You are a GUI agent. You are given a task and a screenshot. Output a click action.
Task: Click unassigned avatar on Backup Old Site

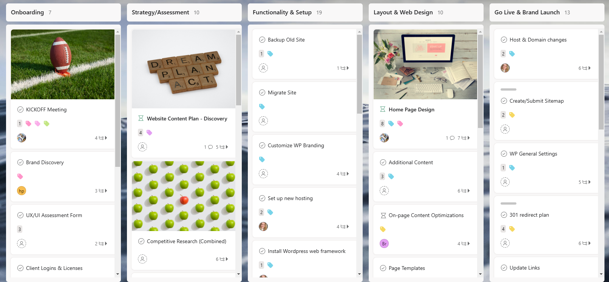coord(263,68)
